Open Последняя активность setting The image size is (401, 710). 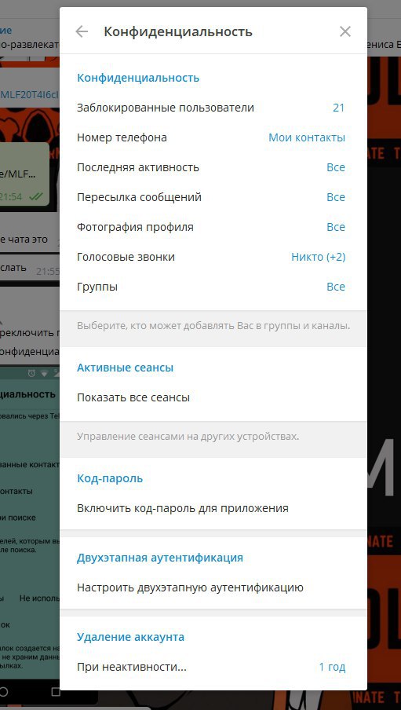[213, 167]
